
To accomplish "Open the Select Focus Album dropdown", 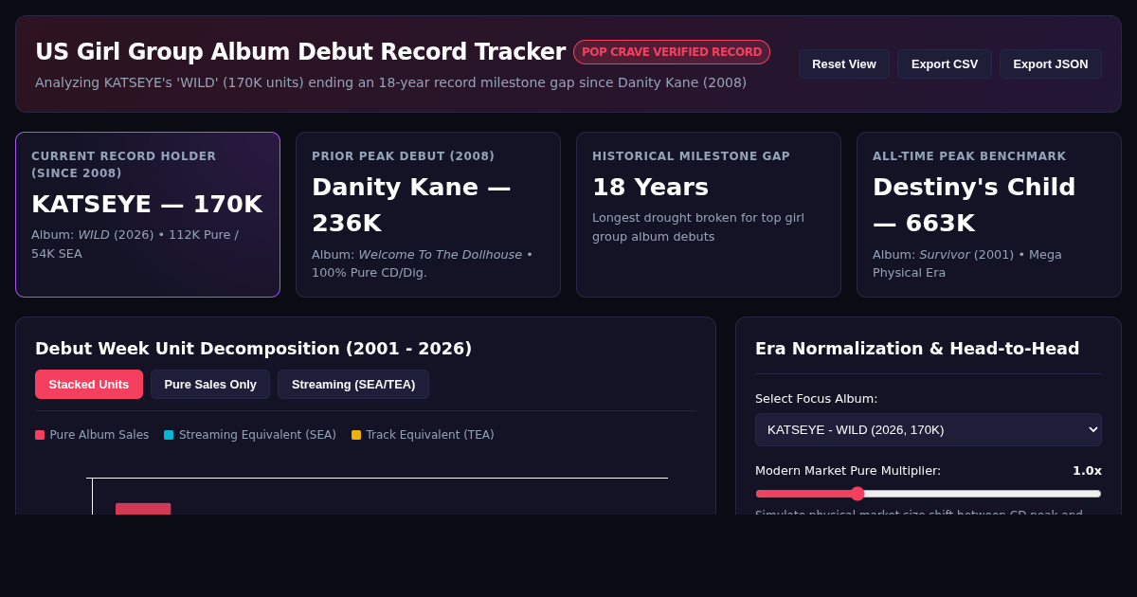I will point(929,430).
